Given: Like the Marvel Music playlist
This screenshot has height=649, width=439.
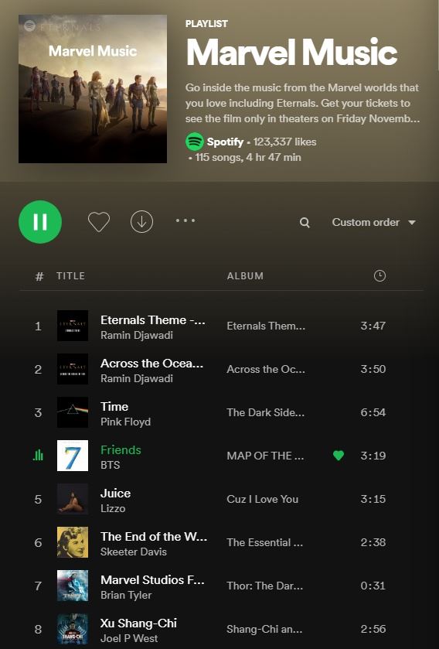Looking at the screenshot, I should coord(99,222).
